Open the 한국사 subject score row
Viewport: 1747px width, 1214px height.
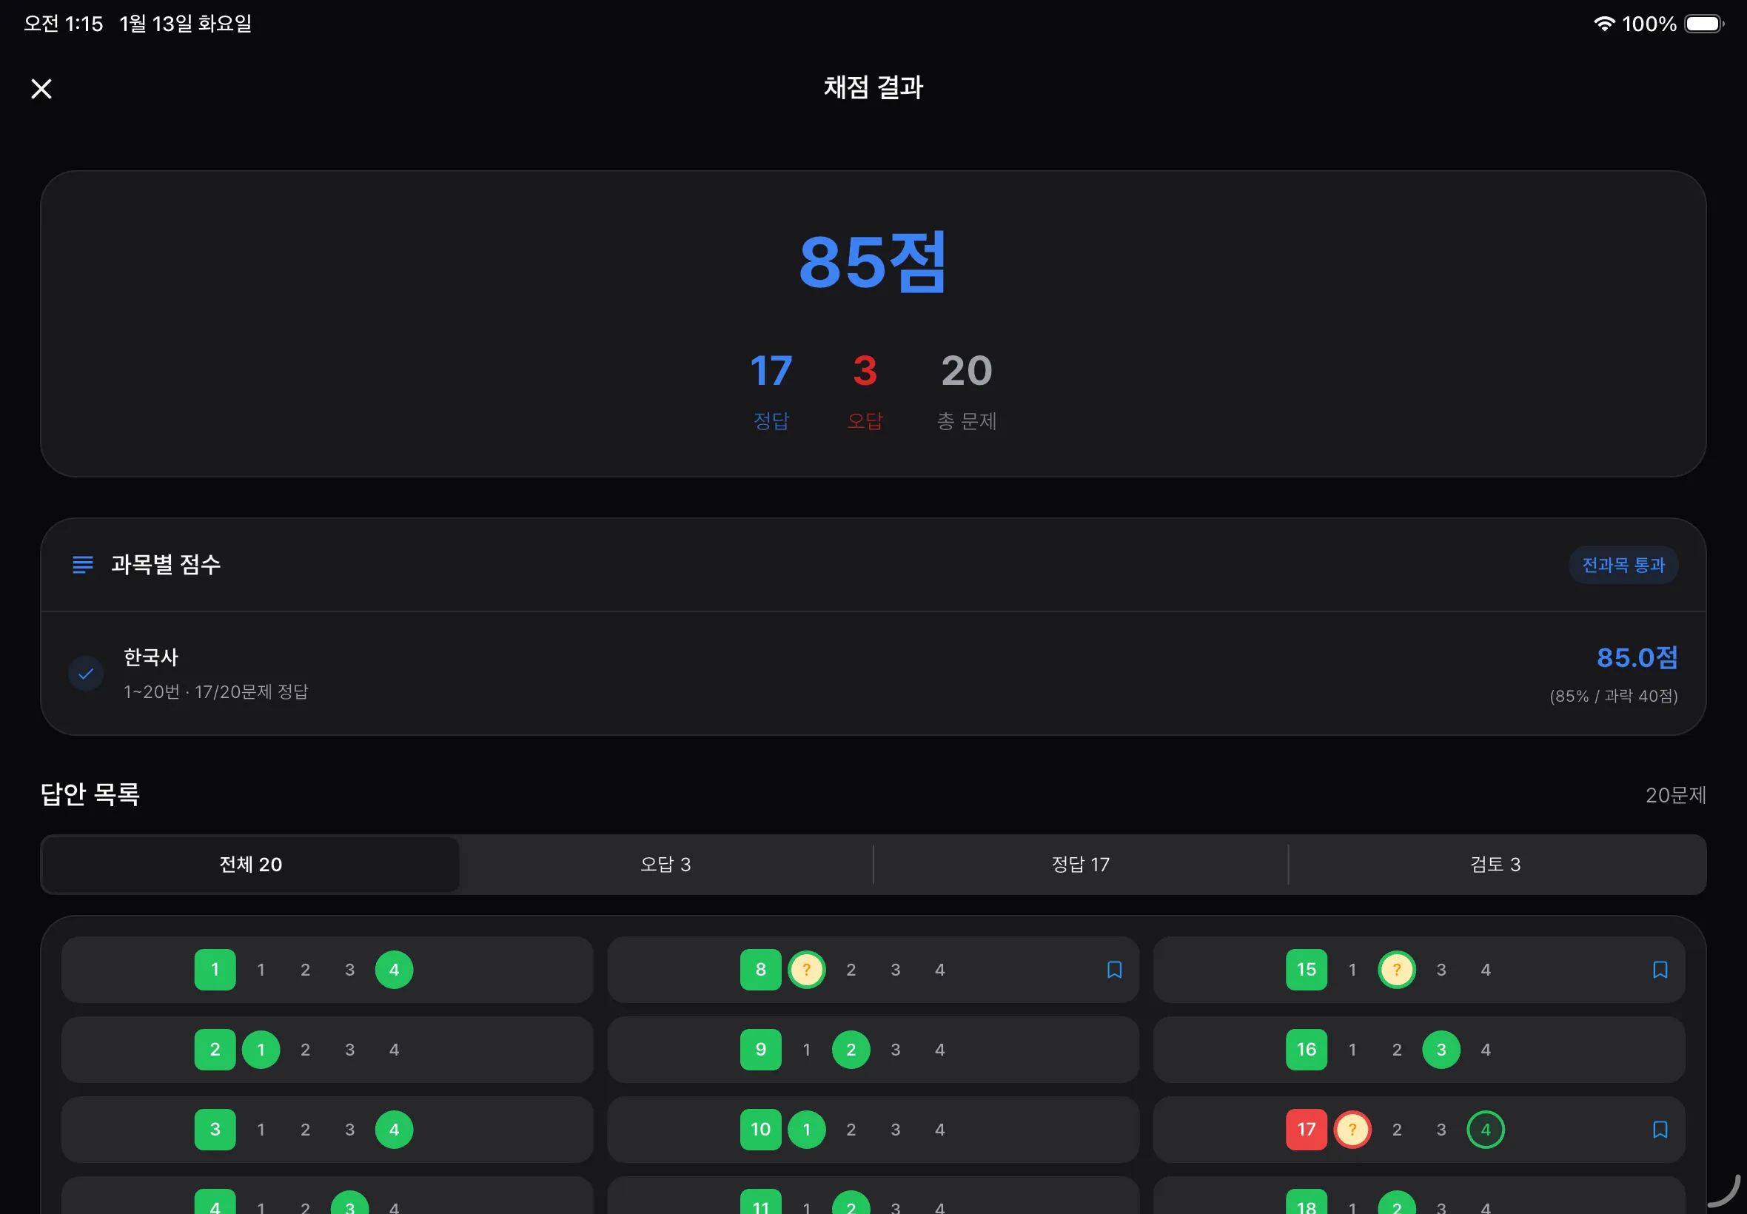(872, 674)
